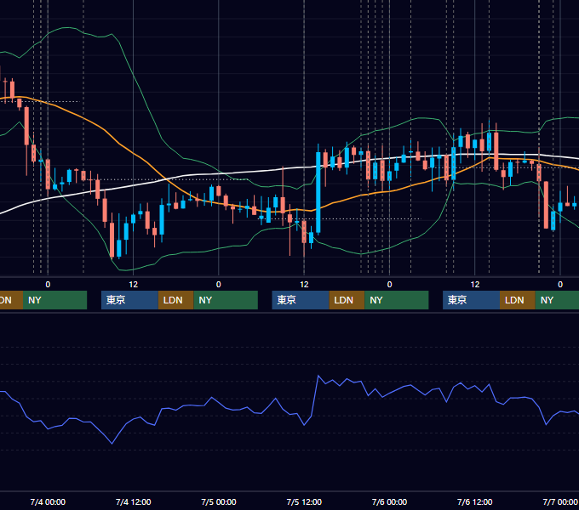Click hour label 0 above 7/5 00:00

(x=219, y=285)
